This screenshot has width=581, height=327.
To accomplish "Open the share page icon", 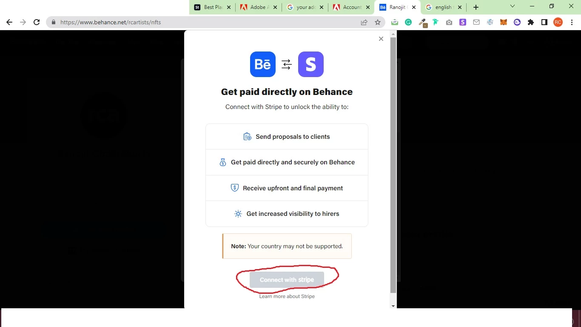I will (x=364, y=22).
